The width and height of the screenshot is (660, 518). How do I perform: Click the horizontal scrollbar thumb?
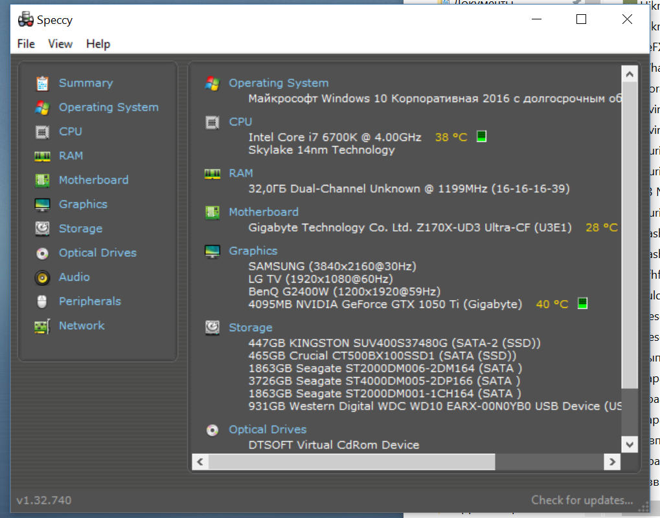352,462
